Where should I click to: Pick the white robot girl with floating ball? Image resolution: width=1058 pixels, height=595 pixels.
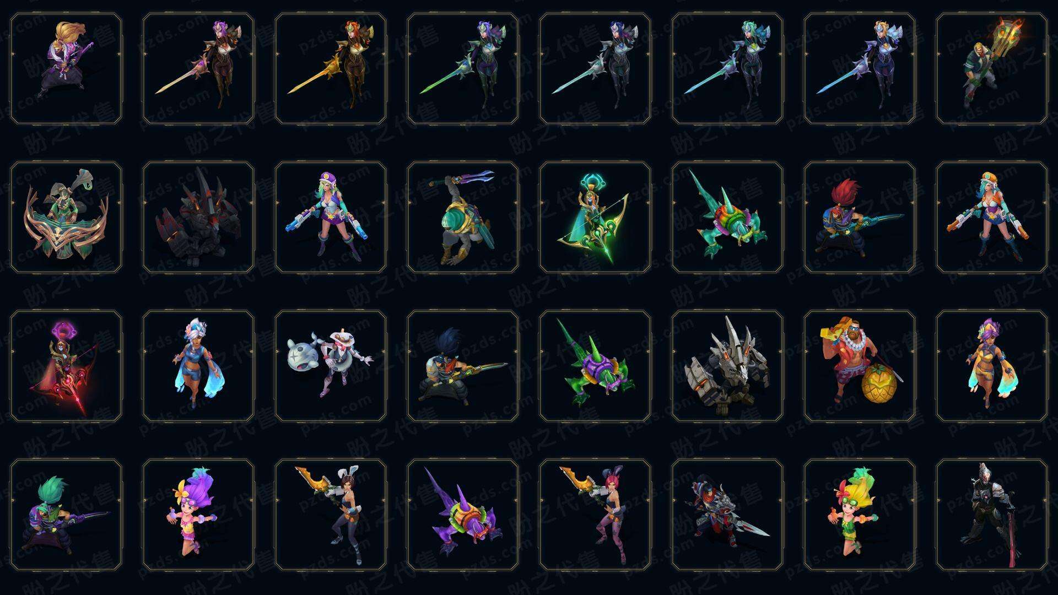(331, 366)
